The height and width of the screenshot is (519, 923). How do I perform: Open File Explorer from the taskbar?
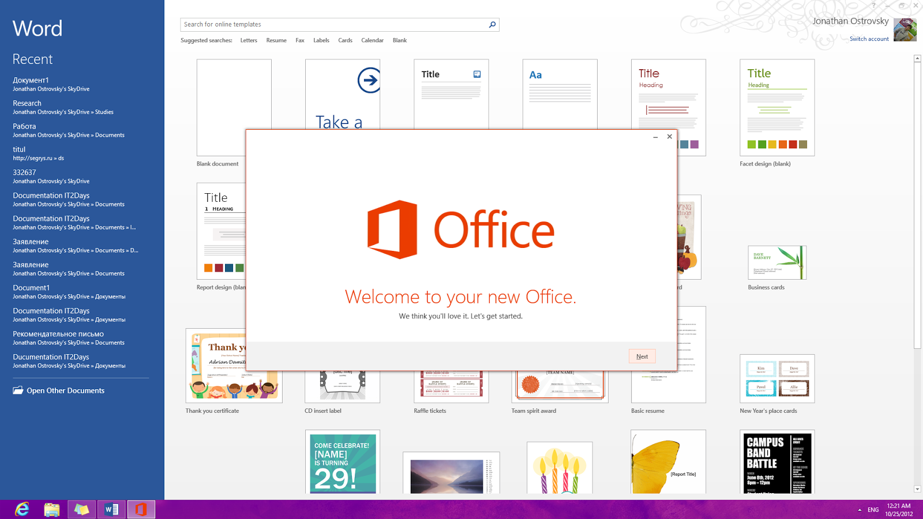click(x=52, y=509)
